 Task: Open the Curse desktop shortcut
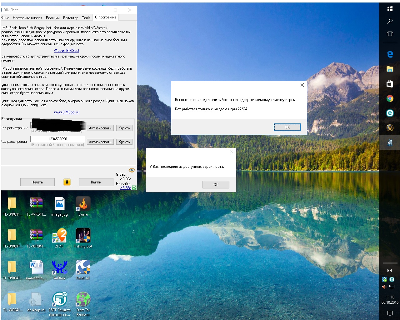pos(83,204)
